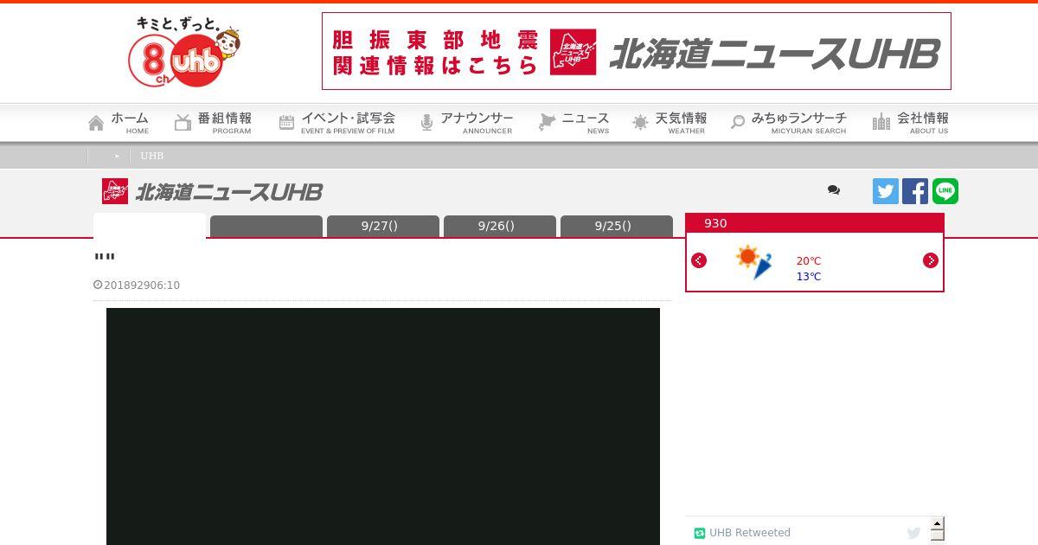Select the first white active tab
This screenshot has width=1038, height=545.
point(150,226)
